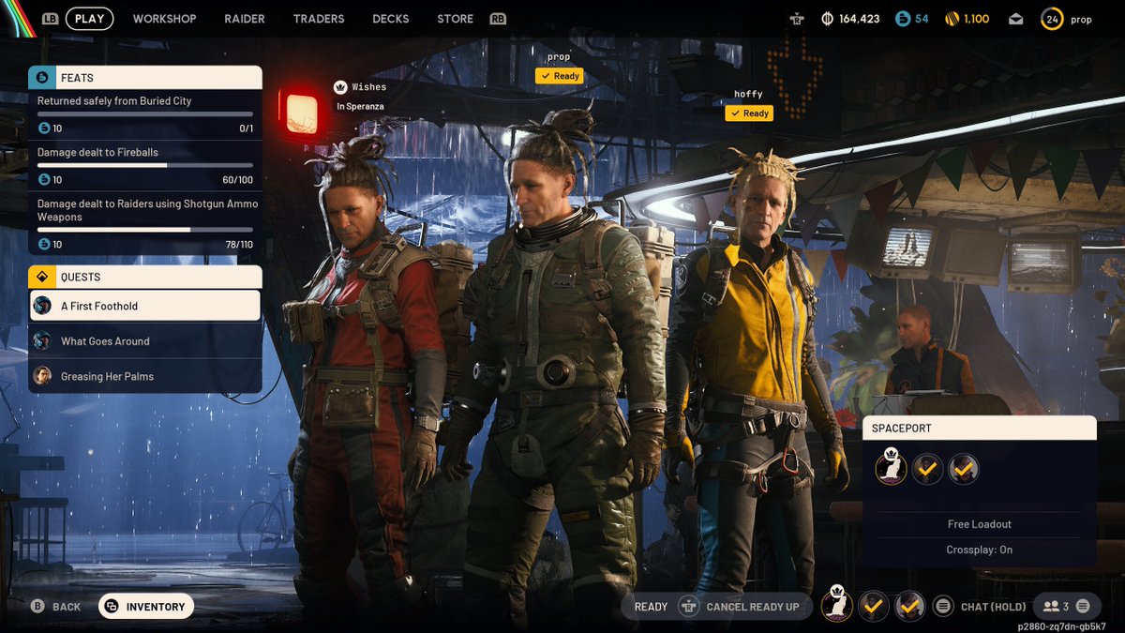Click CANCEL READY UP
This screenshot has height=633, width=1125.
click(x=741, y=607)
